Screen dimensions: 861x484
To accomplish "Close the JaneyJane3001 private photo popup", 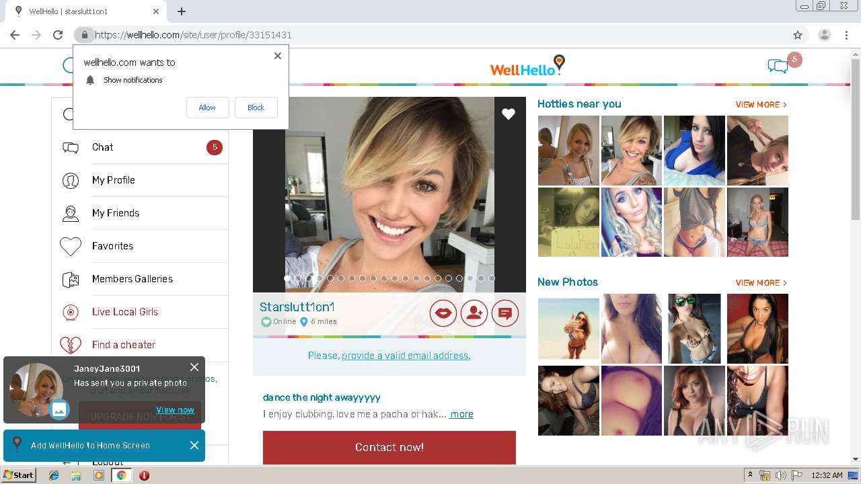I will tap(194, 367).
